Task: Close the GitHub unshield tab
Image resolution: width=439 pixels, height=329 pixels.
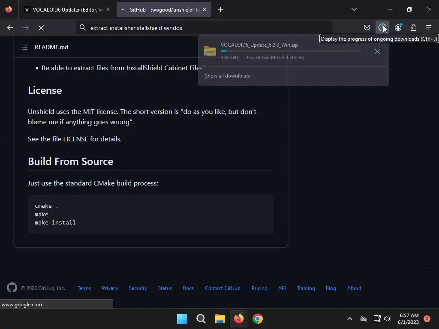Action: point(204,9)
